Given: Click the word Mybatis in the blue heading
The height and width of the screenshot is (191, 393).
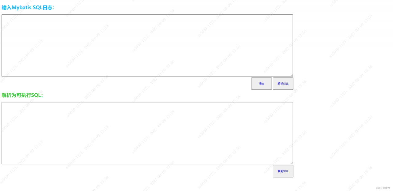Looking at the screenshot, I should coord(21,8).
